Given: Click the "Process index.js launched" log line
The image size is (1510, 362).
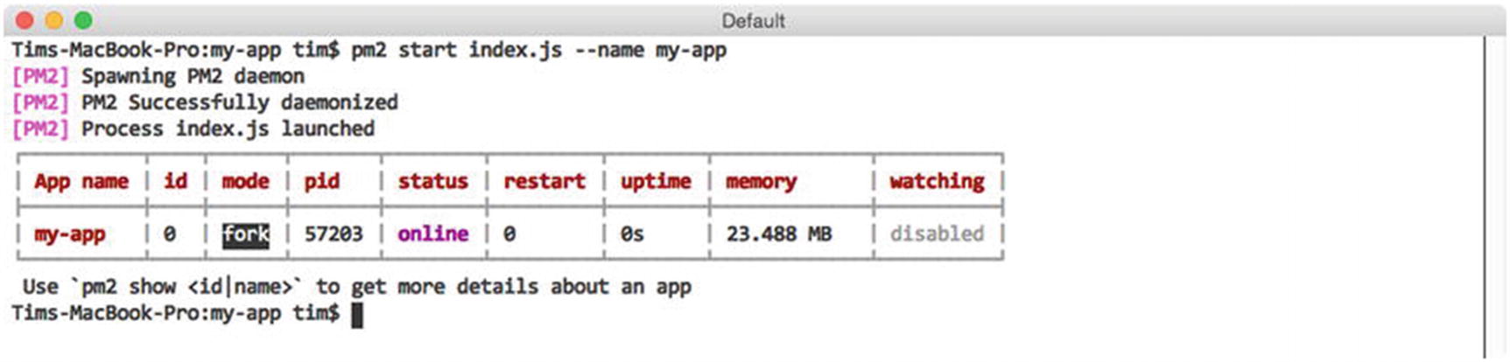Looking at the screenshot, I should pyautogui.click(x=228, y=129).
